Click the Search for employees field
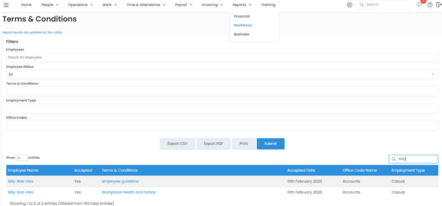This screenshot has width=442, height=206. point(222,57)
